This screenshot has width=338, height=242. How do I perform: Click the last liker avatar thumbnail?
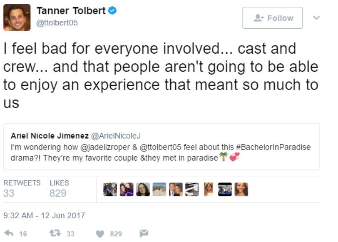241,189
